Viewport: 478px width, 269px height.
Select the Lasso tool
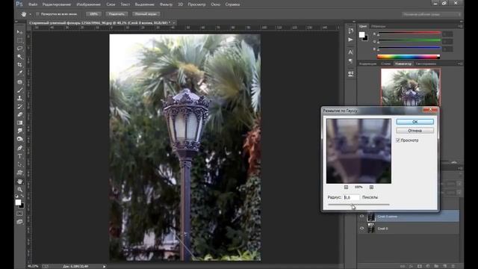20,49
